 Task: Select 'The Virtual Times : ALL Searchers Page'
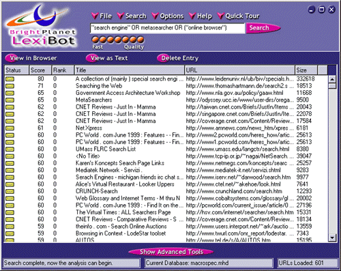click(123, 212)
